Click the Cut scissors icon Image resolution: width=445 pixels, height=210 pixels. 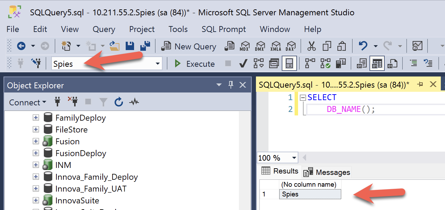(311, 46)
